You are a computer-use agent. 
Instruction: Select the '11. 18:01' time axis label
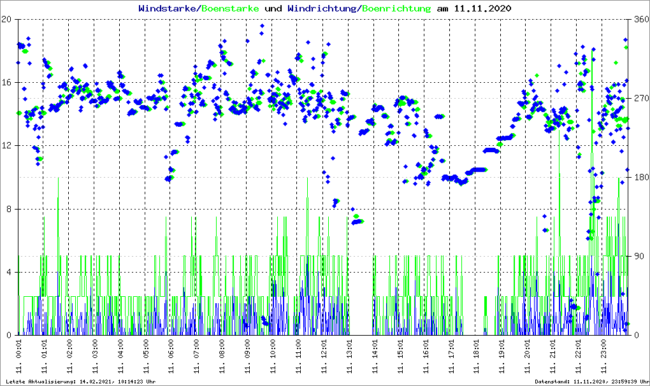(x=477, y=357)
